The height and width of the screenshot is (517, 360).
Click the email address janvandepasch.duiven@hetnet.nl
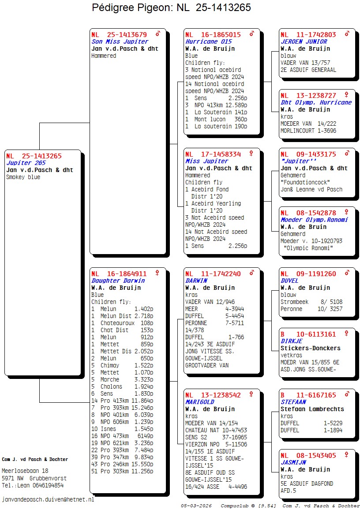pos(48,500)
